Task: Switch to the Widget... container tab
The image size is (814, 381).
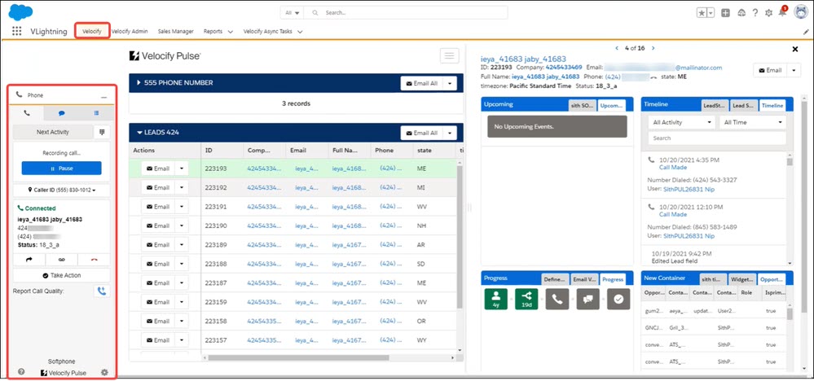Action: click(x=742, y=279)
